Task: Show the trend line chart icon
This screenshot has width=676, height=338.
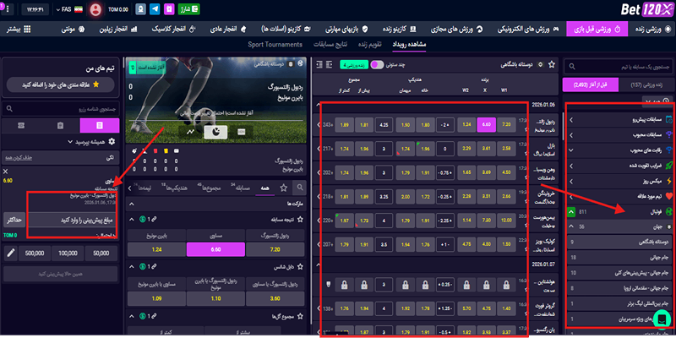Action: pos(189,132)
